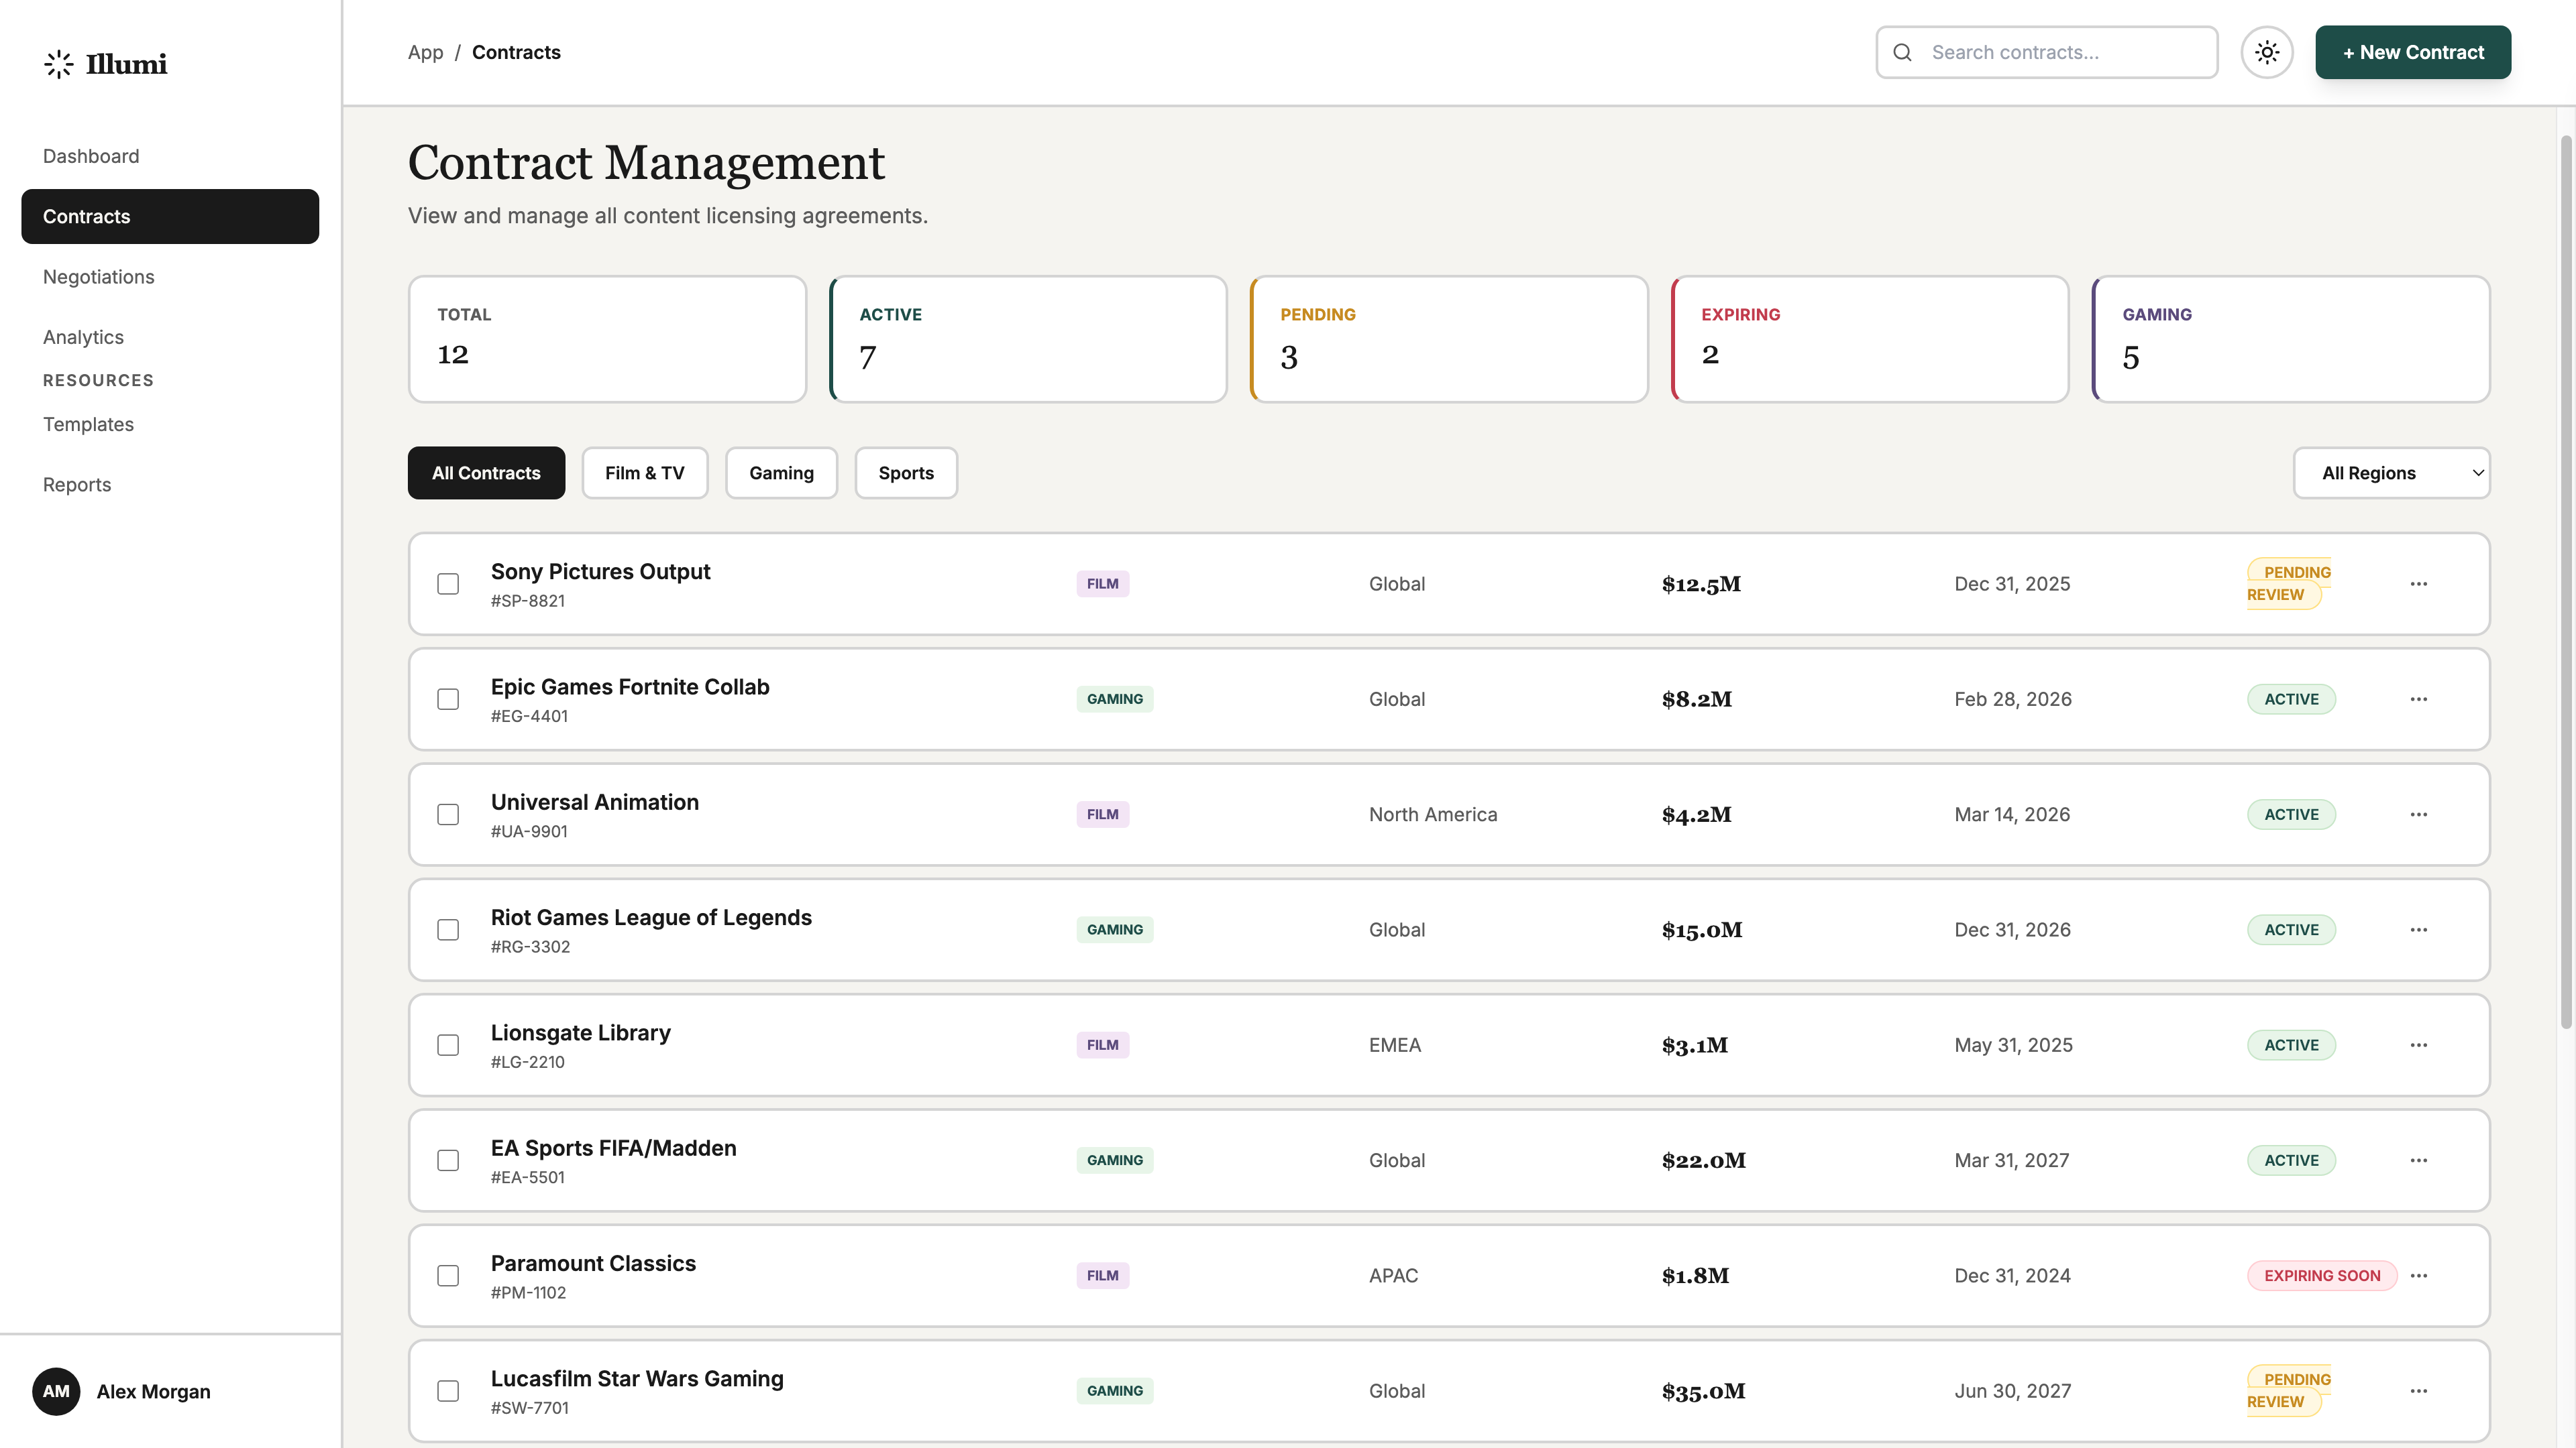Click the New Contract button
The height and width of the screenshot is (1448, 2576).
[x=2412, y=52]
